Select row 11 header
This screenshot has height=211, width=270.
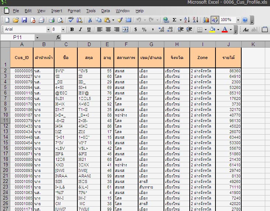tap(5, 121)
